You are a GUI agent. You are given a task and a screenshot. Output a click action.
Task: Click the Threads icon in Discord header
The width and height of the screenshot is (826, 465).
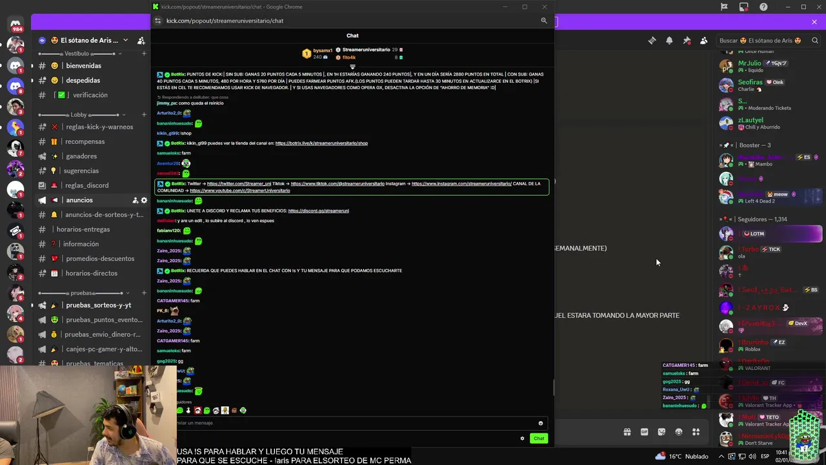pyautogui.click(x=652, y=40)
